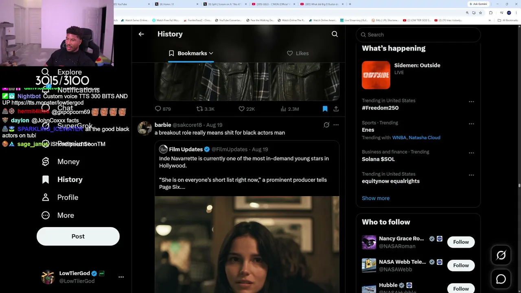This screenshot has width=521, height=293.
Task: Open More in the sidebar
Action: pyautogui.click(x=58, y=215)
